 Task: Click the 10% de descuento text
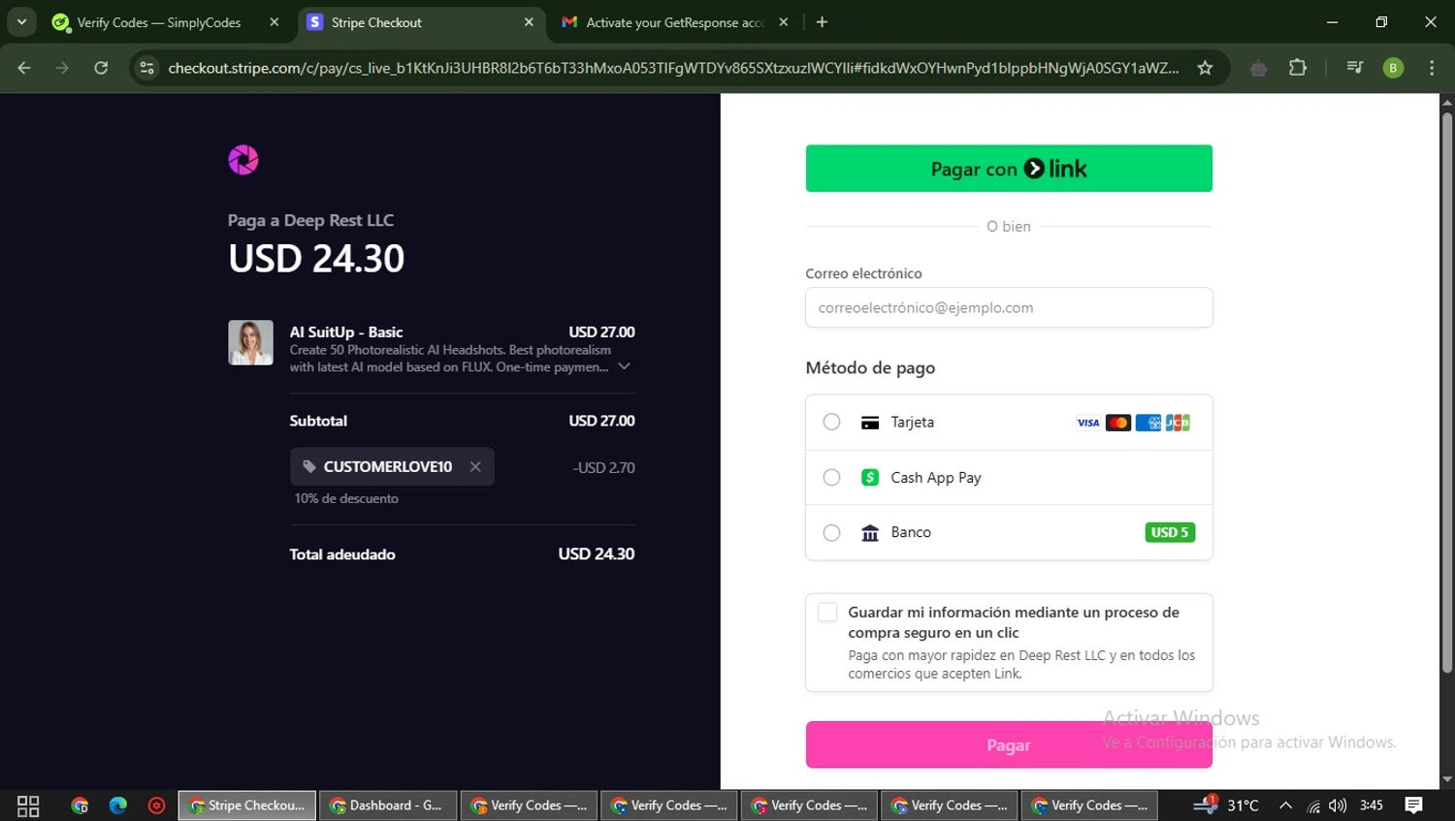tap(346, 498)
